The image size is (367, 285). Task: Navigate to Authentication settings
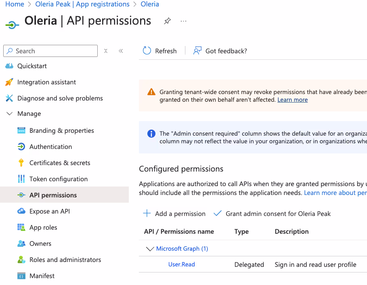click(50, 147)
